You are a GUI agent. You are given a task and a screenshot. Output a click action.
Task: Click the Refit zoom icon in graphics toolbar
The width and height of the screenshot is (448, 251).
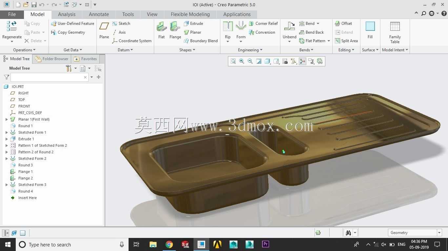[x=233, y=61]
